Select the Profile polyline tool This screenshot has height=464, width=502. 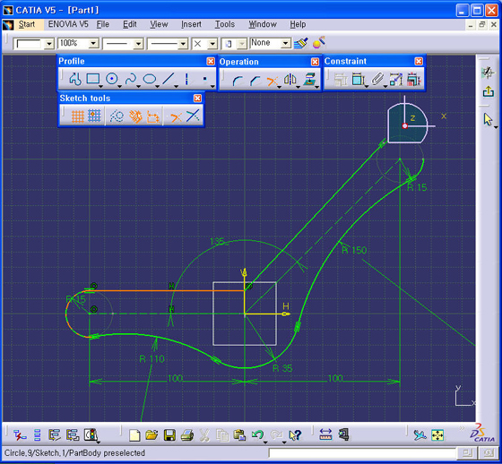pyautogui.click(x=75, y=79)
